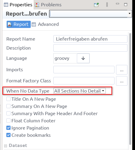The width and height of the screenshot is (135, 150).
Task: Click the Problems tab icon
Action: coord(37,5)
